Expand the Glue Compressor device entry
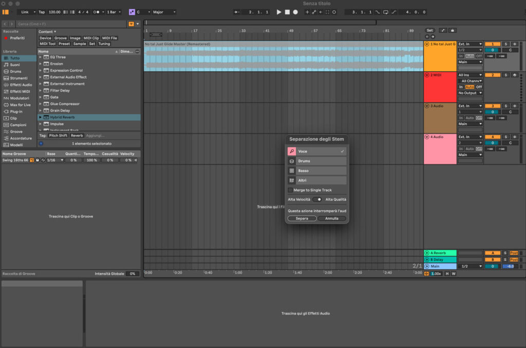Viewport: 526px width, 348px height. point(40,104)
